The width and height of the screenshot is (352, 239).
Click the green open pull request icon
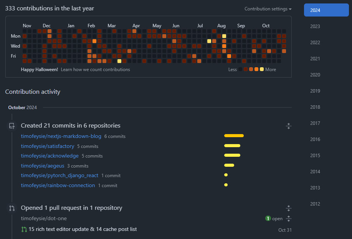(24, 229)
